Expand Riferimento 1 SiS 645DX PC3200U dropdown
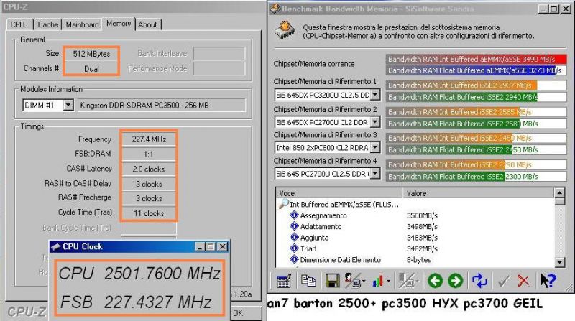The width and height of the screenshot is (575, 321). click(x=375, y=95)
